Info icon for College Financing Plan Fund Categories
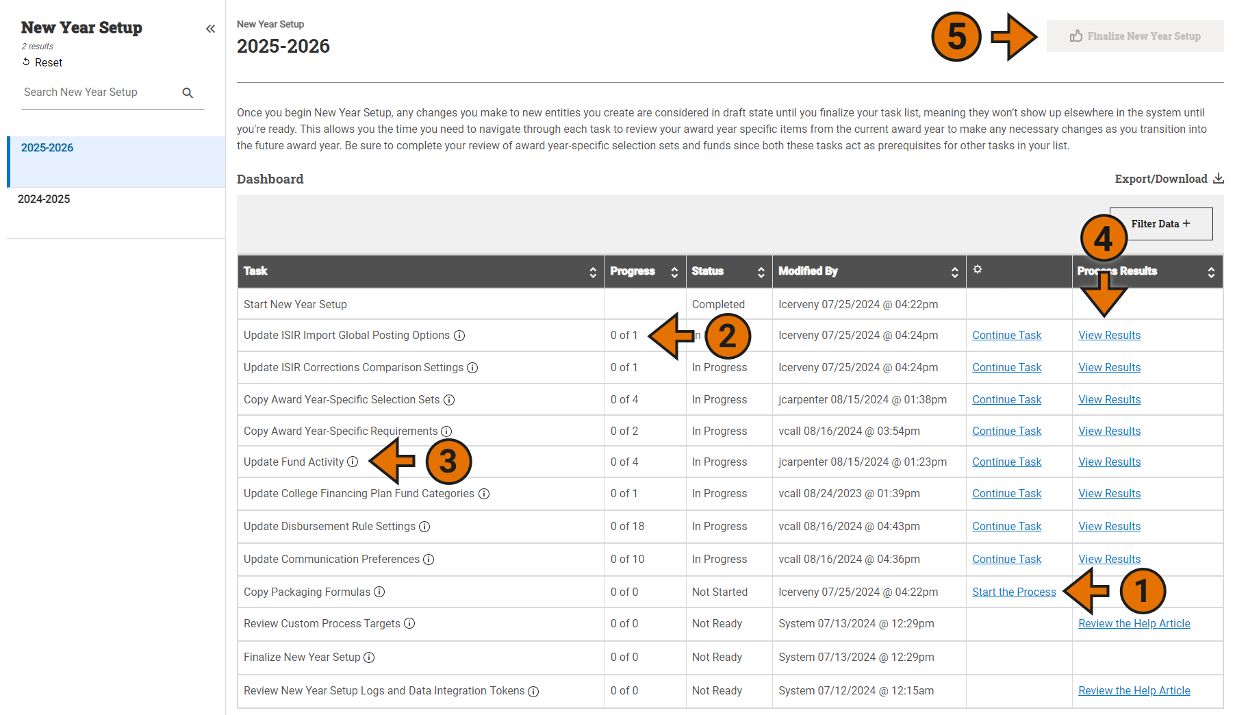The height and width of the screenshot is (715, 1235). coord(484,494)
